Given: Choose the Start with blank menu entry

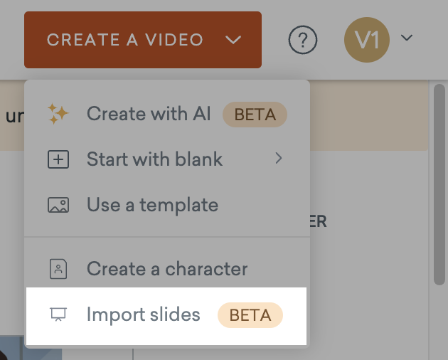Looking at the screenshot, I should coord(154,159).
